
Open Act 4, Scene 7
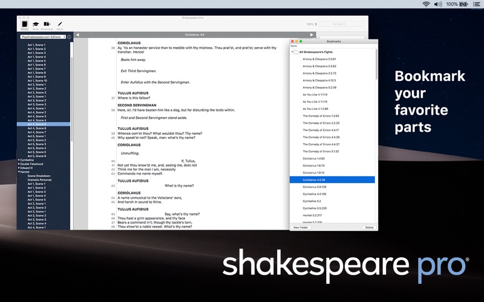point(36,132)
